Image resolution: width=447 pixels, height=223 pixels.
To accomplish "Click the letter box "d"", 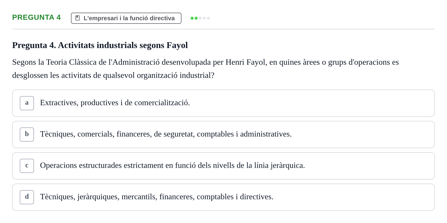I will (x=27, y=197).
